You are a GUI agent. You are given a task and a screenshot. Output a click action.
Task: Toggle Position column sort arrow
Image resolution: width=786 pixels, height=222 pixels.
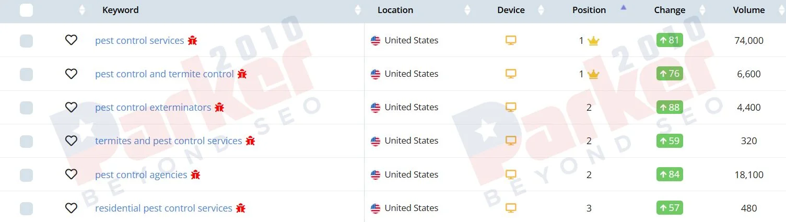pos(623,7)
